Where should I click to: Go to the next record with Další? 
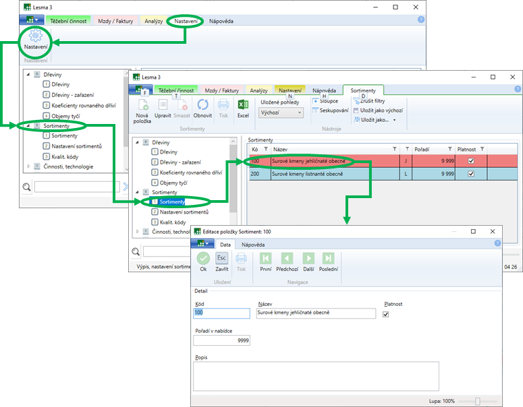click(x=308, y=258)
